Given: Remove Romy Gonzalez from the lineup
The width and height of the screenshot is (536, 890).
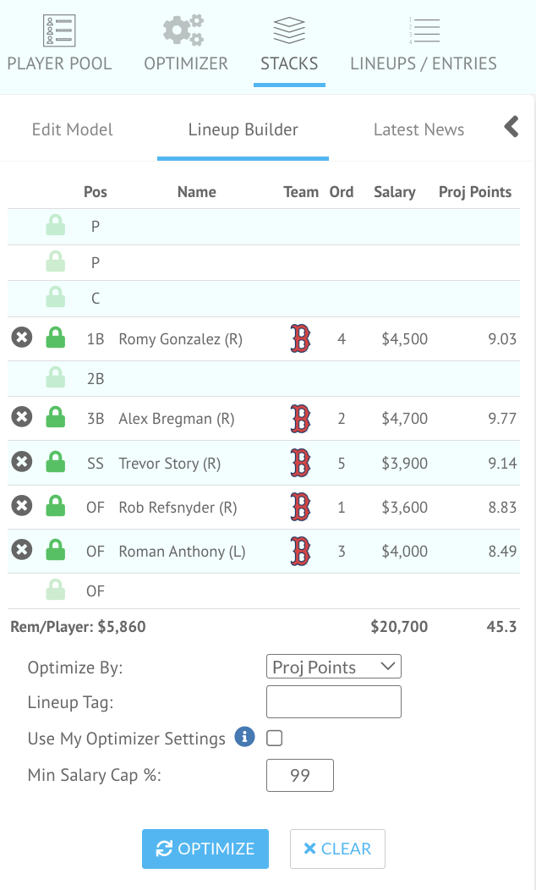Looking at the screenshot, I should pyautogui.click(x=21, y=338).
